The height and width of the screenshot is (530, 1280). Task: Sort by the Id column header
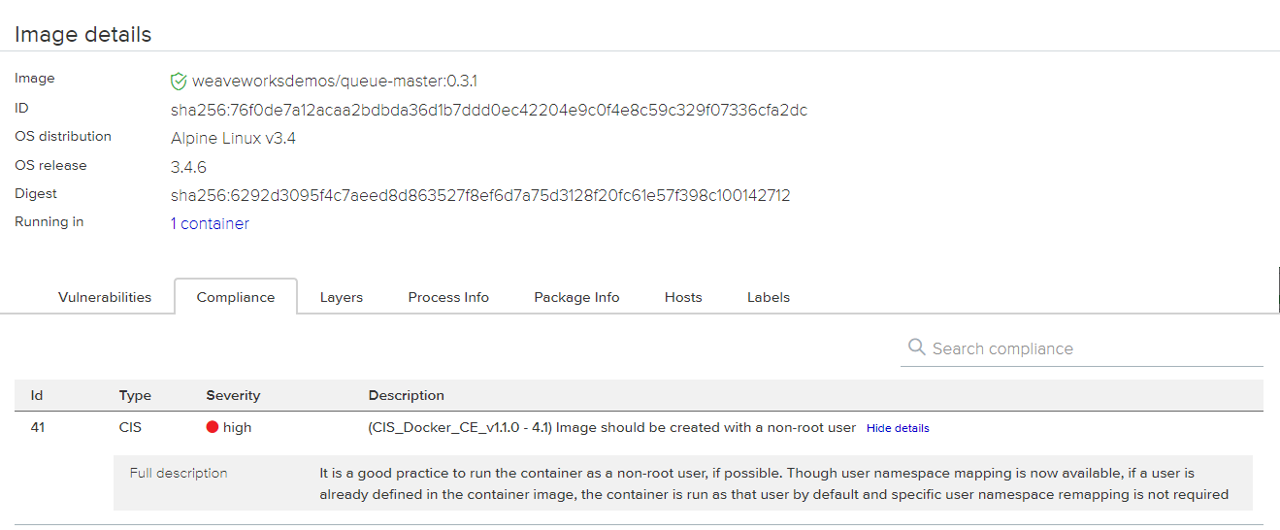pos(37,395)
